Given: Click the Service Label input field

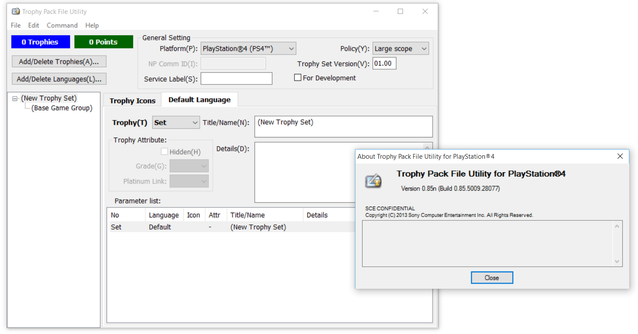Looking at the screenshot, I should click(236, 79).
